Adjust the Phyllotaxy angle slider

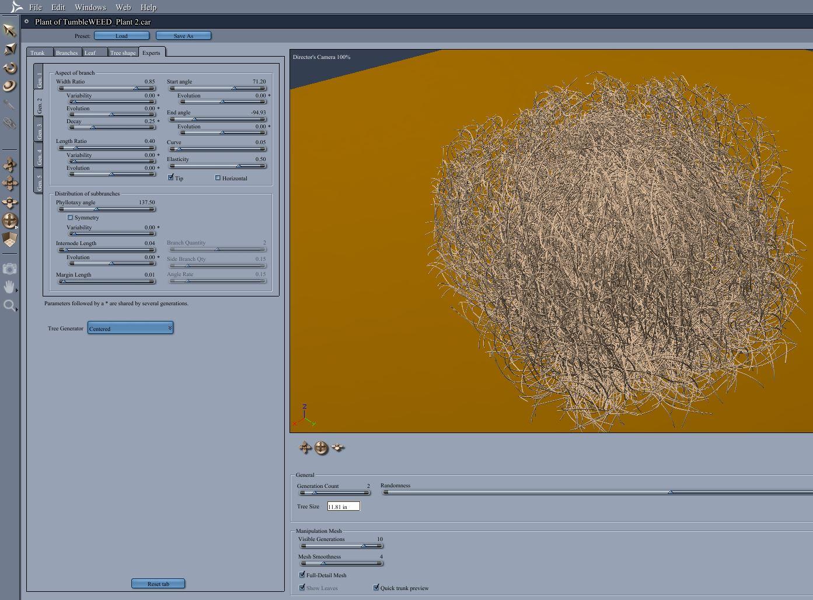coord(107,209)
